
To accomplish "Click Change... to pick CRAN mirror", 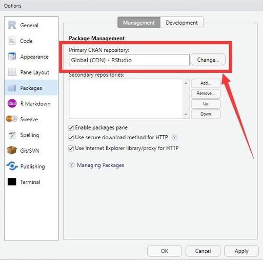I will coord(208,60).
